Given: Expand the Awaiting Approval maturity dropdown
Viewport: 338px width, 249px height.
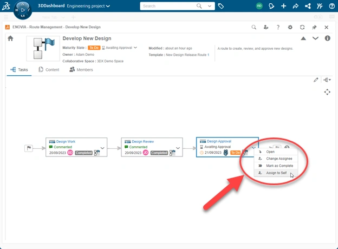Looking at the screenshot, I should [135, 48].
